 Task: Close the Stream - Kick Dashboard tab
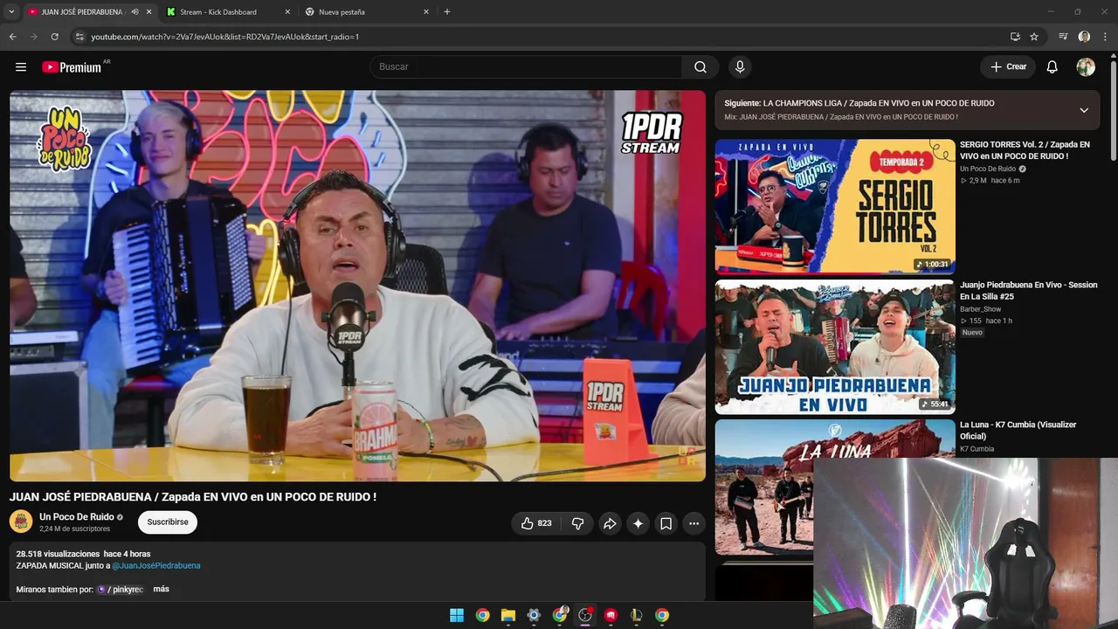[x=287, y=12]
